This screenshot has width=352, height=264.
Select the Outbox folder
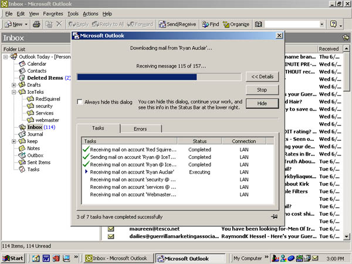pos(35,155)
